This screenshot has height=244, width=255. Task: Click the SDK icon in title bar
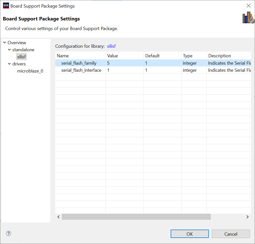(x=6, y=6)
